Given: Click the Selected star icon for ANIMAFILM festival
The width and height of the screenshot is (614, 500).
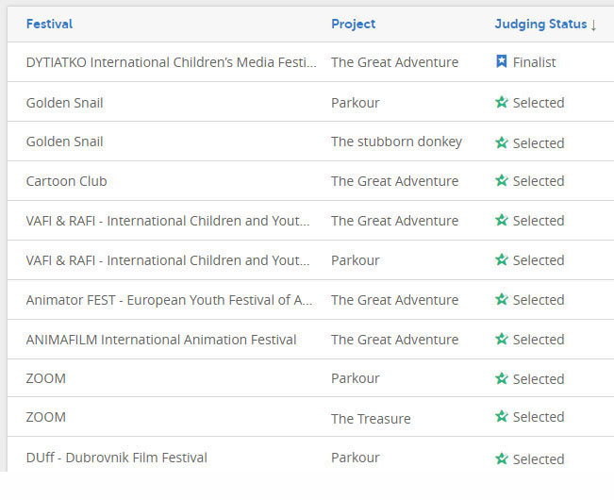Looking at the screenshot, I should [502, 339].
